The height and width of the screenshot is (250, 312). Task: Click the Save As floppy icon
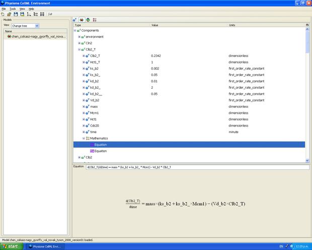pos(22,14)
